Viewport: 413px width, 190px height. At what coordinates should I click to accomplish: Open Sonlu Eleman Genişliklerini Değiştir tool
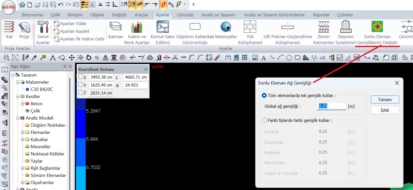[x=377, y=27]
